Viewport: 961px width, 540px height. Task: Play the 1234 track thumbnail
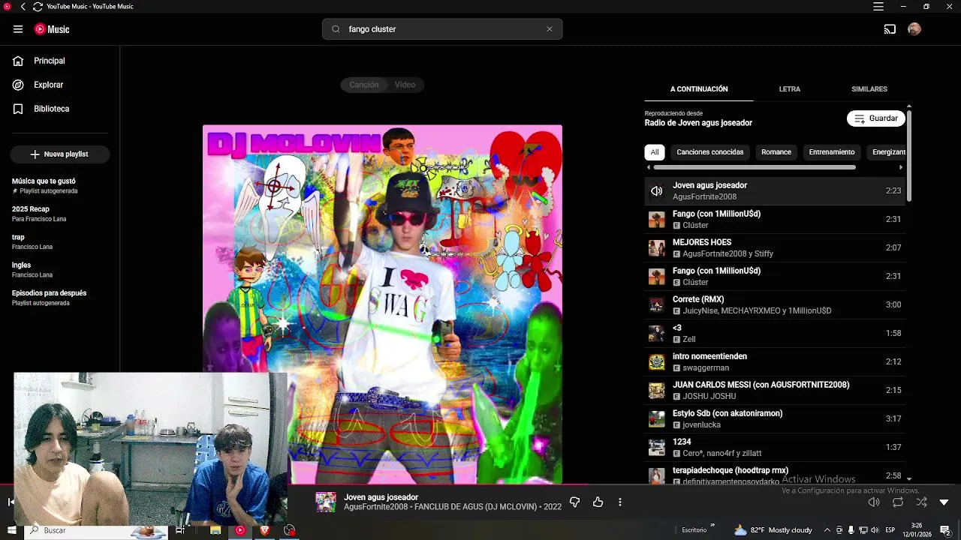click(657, 448)
